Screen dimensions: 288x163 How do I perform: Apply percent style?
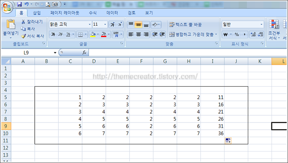point(237,34)
